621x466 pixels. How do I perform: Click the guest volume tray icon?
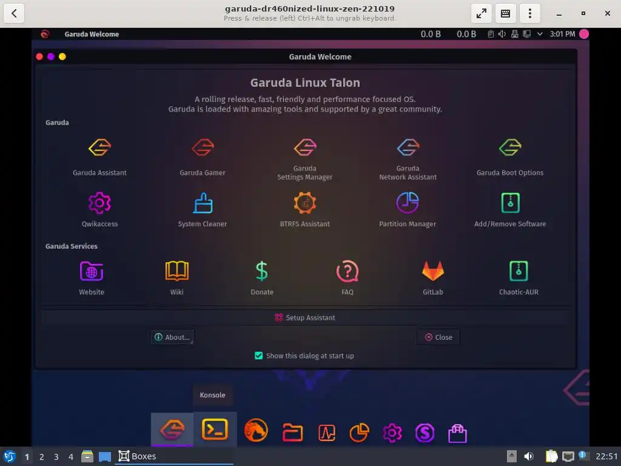tap(502, 34)
